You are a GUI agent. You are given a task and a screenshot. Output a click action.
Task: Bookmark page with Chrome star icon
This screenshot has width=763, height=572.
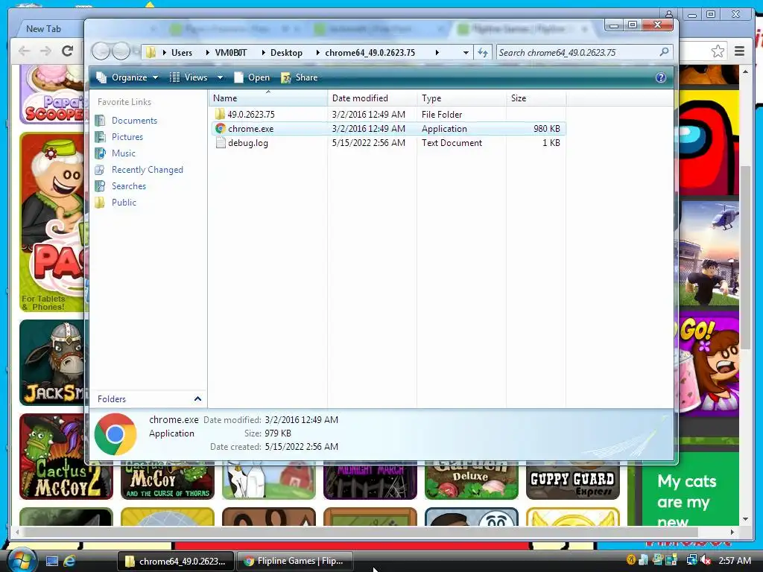tap(718, 51)
